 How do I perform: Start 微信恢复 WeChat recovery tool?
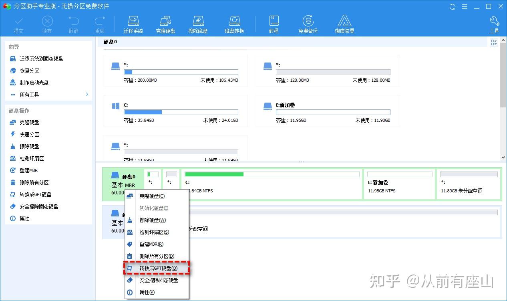pyautogui.click(x=344, y=23)
